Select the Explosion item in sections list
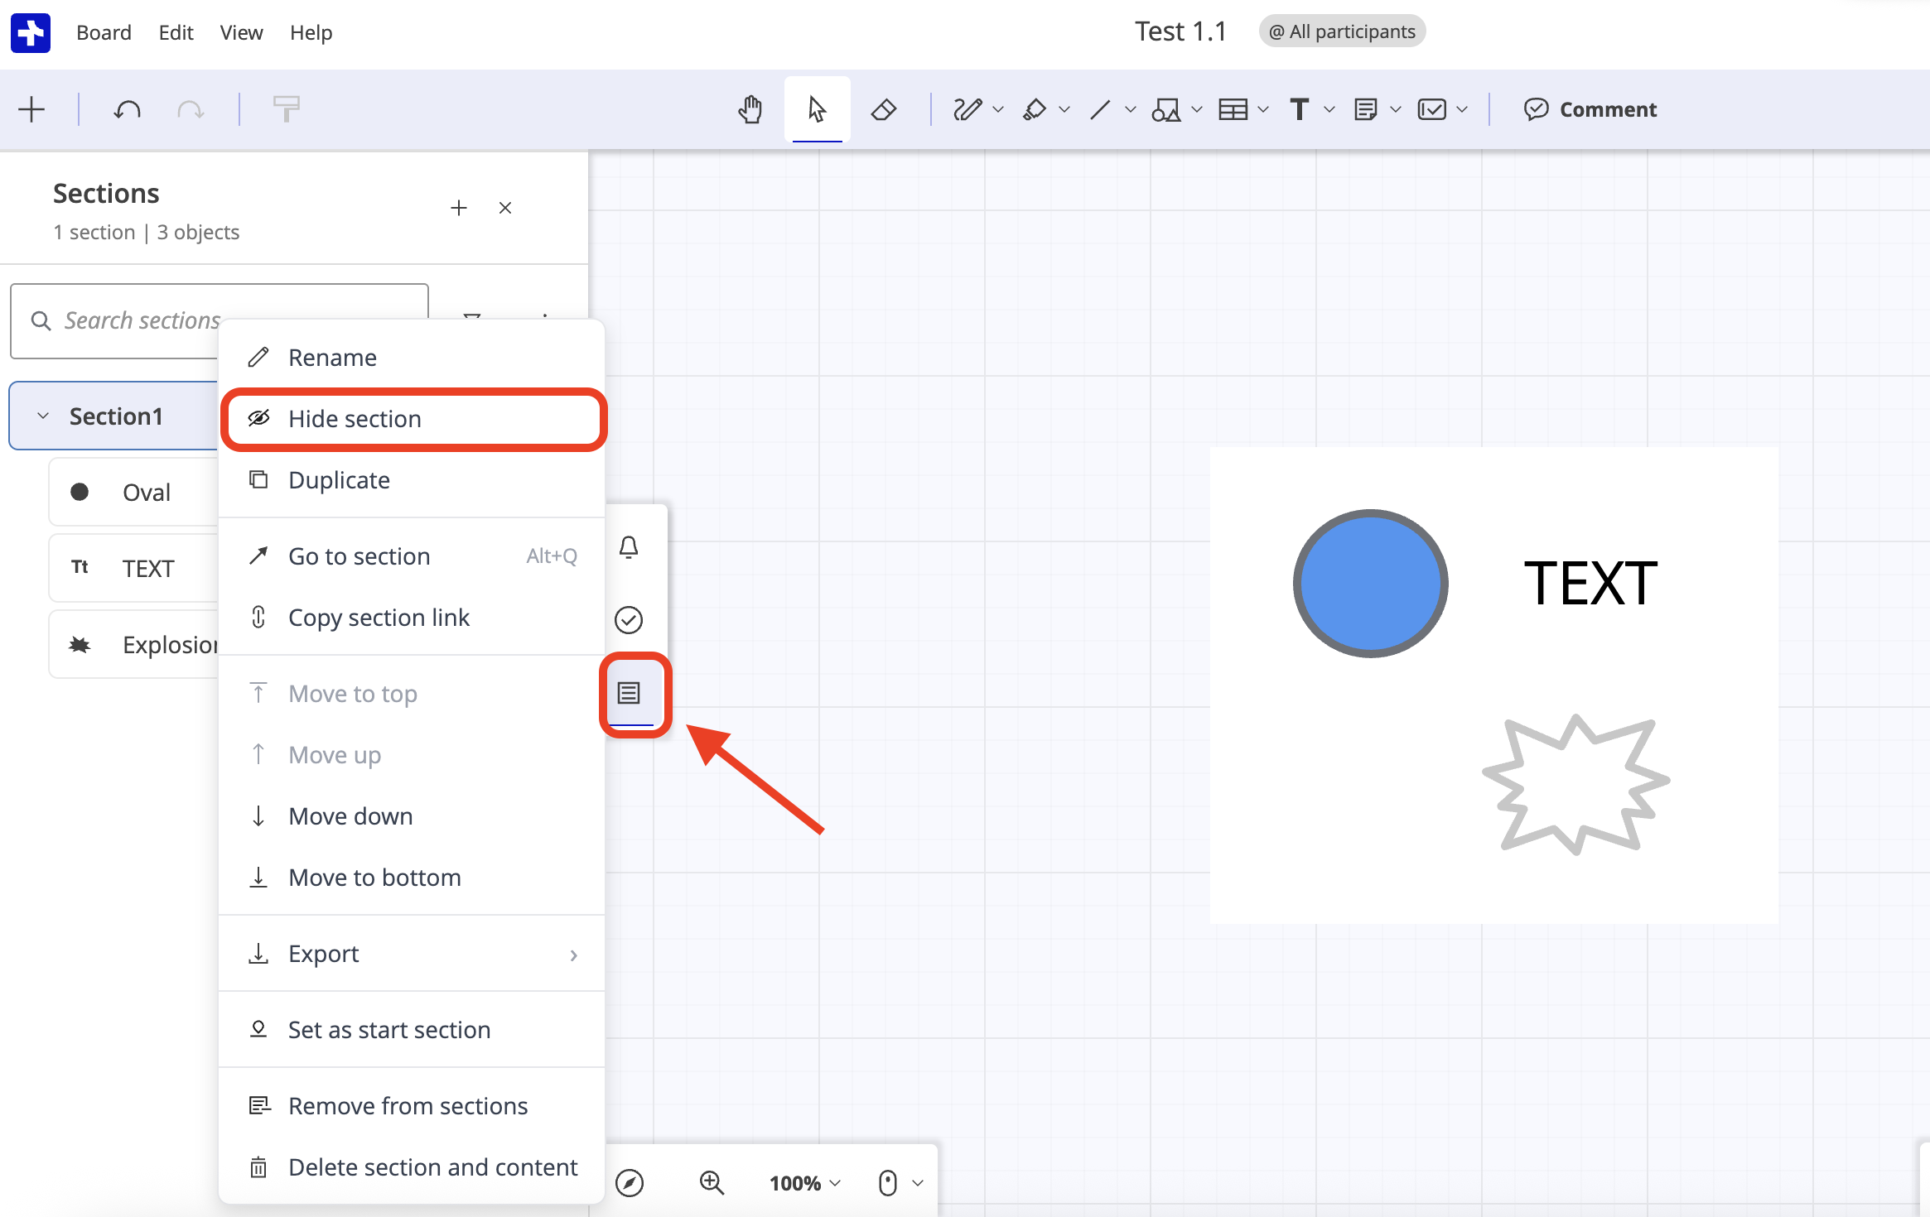Screen dimensions: 1930x1217 pyautogui.click(x=133, y=644)
